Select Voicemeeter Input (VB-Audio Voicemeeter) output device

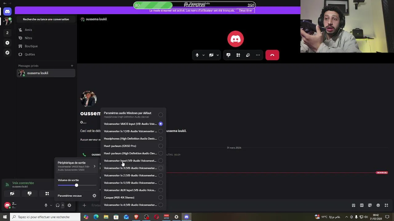point(133,161)
